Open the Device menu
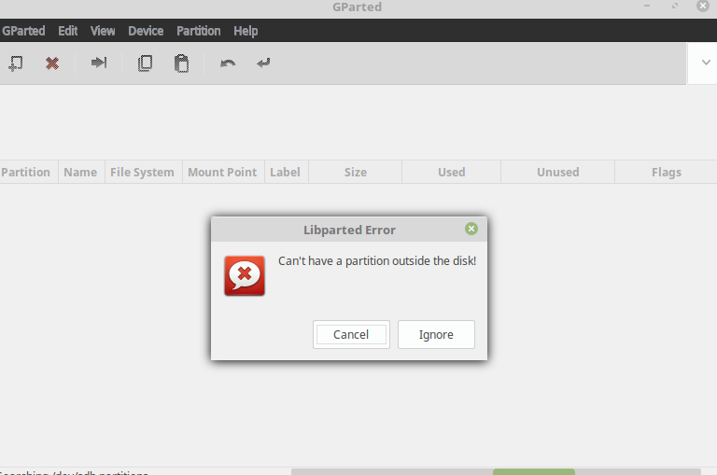717x475 pixels. 146,31
